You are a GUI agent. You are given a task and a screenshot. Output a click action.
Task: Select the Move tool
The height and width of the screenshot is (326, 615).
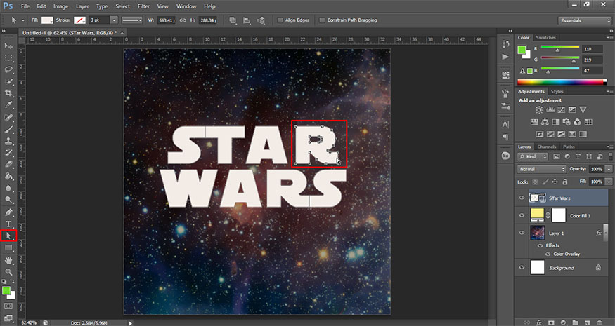point(8,46)
